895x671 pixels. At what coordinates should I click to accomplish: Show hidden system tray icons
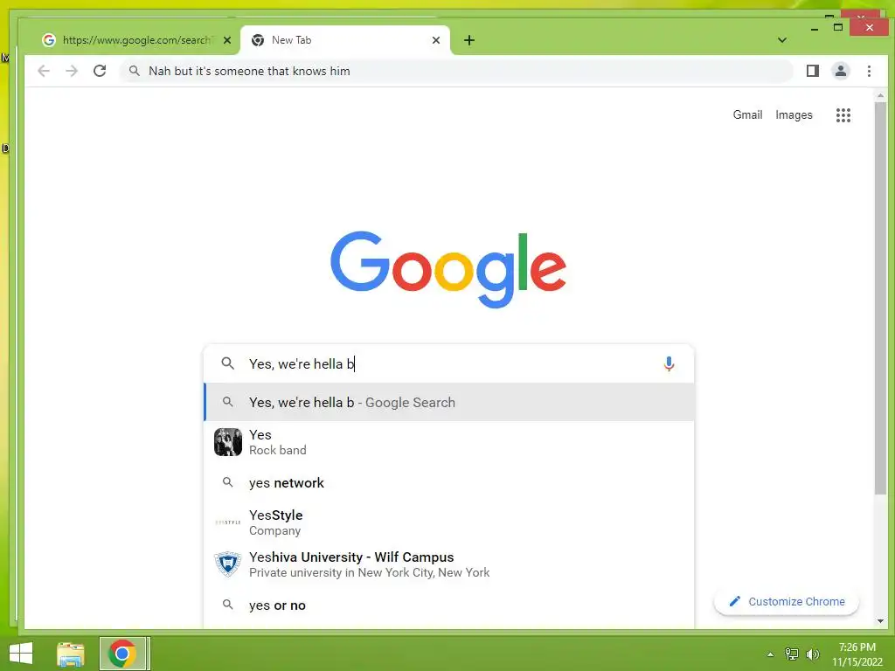point(770,654)
